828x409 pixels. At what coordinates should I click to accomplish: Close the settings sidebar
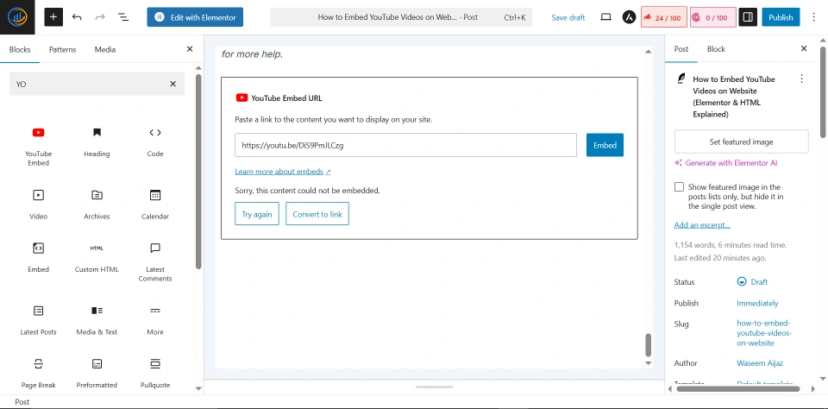(804, 48)
